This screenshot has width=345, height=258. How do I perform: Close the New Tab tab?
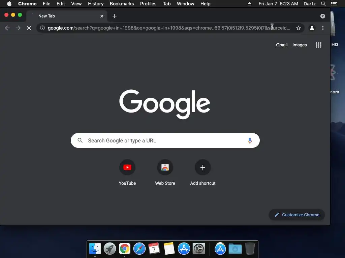click(102, 16)
